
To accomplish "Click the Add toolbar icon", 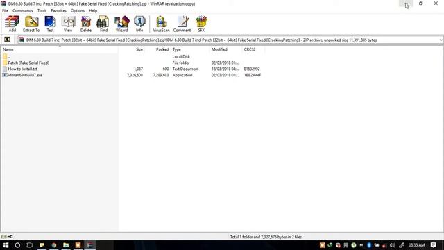I will tap(12, 24).
